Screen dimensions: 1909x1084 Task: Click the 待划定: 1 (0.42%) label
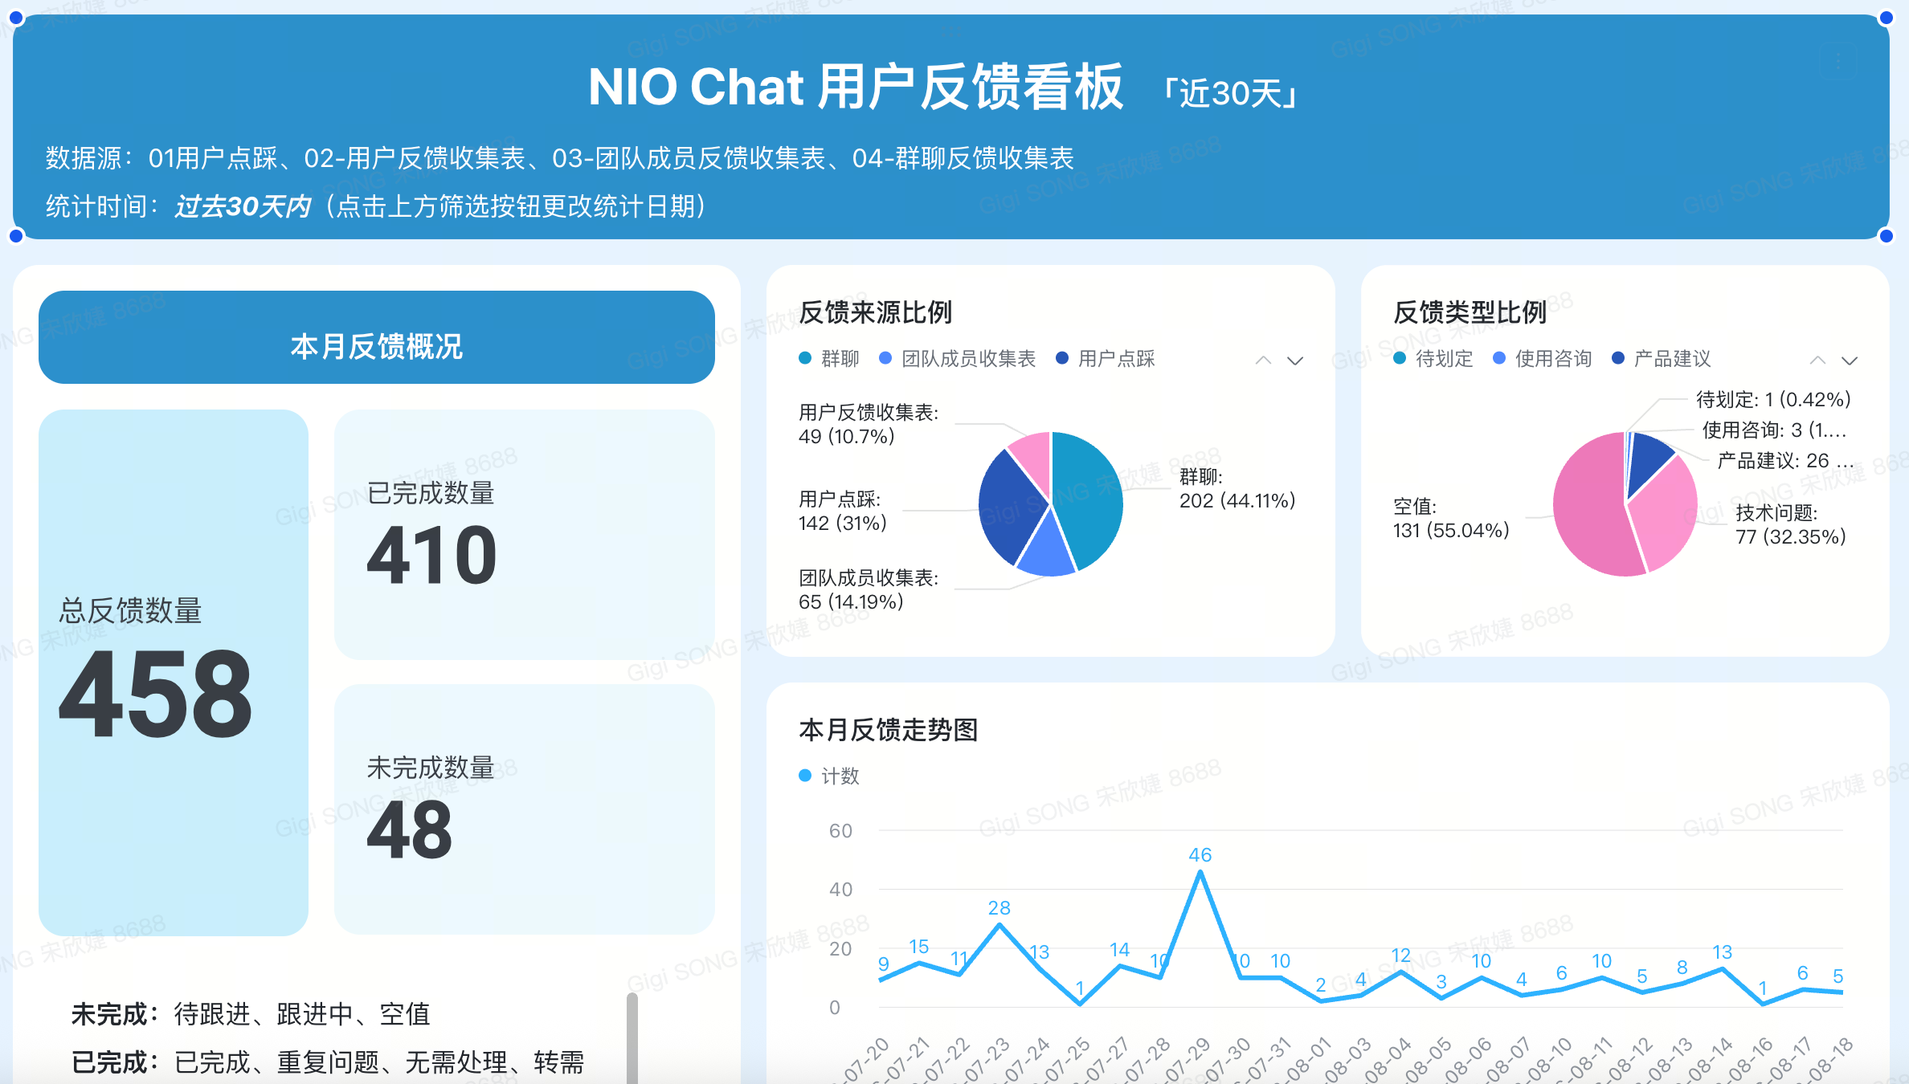click(1773, 399)
